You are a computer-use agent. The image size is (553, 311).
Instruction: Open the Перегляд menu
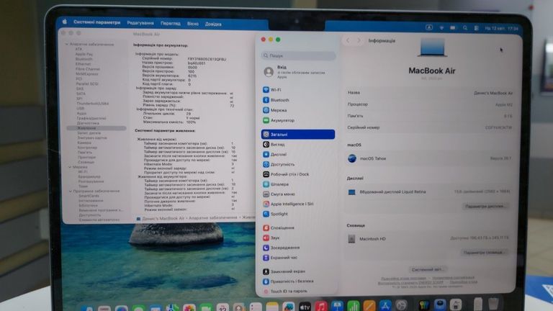(x=171, y=23)
